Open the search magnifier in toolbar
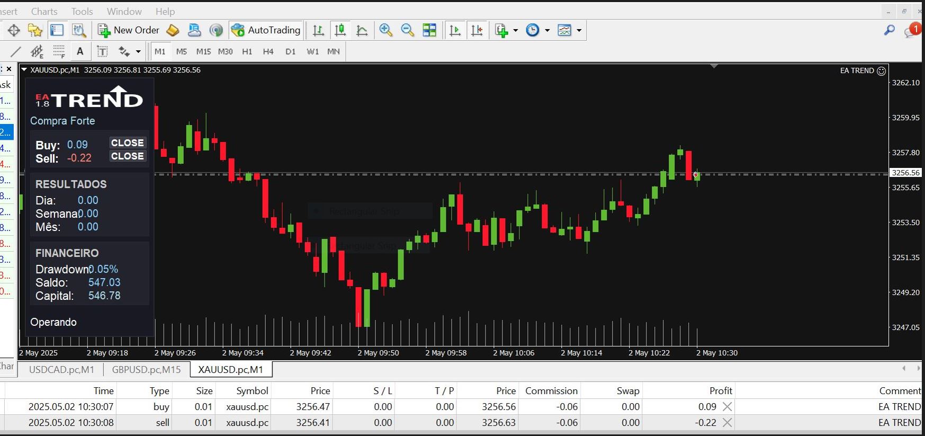Viewport: 925px width, 436px height. [889, 30]
